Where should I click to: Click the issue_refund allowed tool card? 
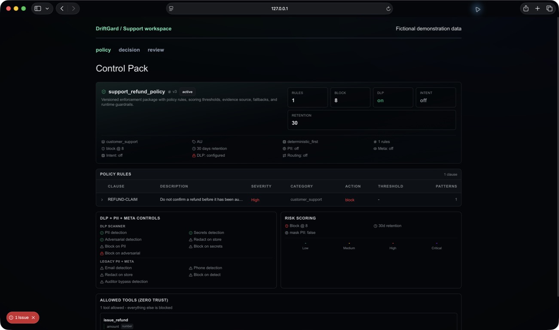(x=278, y=322)
